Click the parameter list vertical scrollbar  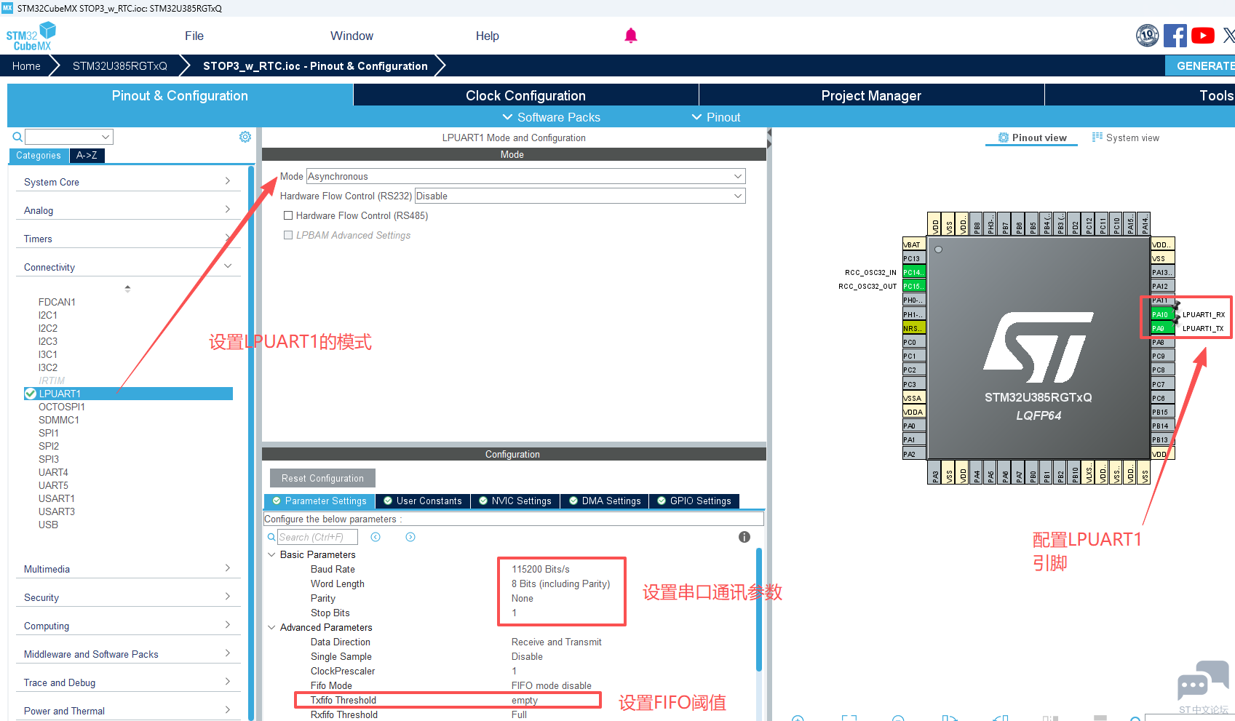[x=758, y=611]
